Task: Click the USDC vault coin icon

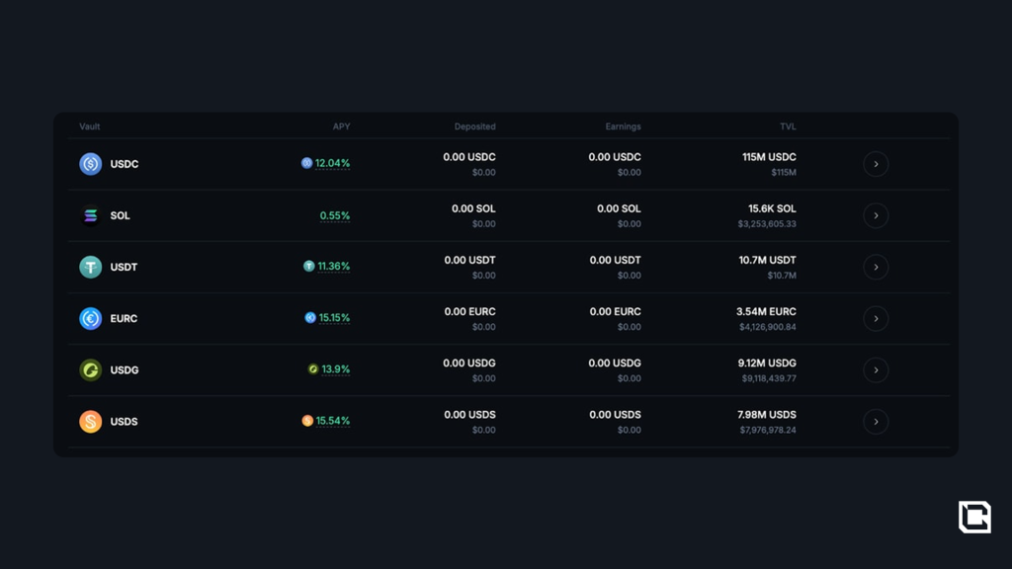Action: (91, 164)
